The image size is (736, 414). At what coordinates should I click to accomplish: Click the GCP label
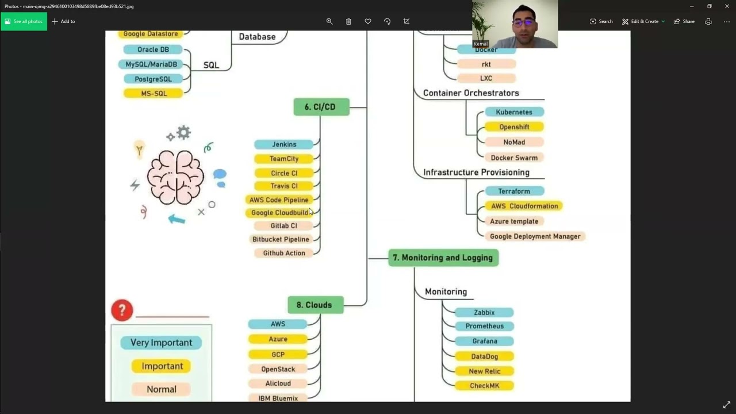click(278, 355)
